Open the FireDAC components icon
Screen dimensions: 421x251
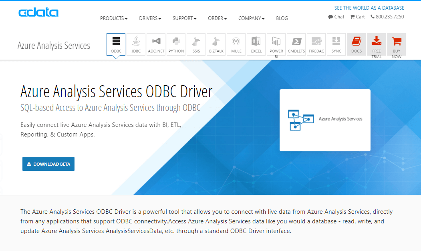tap(316, 44)
